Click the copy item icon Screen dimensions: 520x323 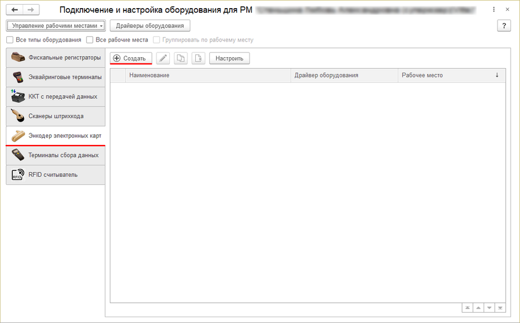(x=181, y=58)
